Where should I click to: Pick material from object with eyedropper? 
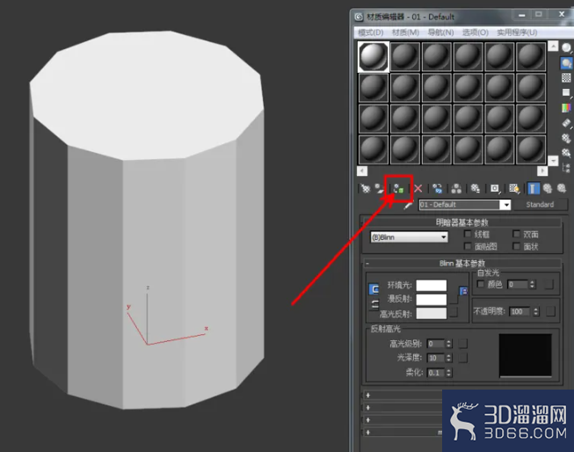[x=408, y=206]
